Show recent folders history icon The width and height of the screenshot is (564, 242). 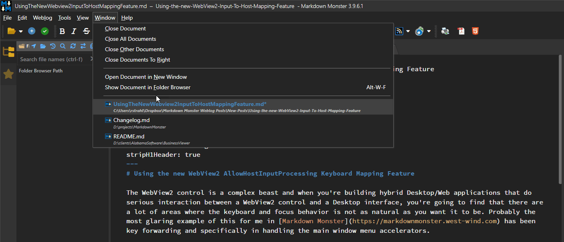(53, 46)
